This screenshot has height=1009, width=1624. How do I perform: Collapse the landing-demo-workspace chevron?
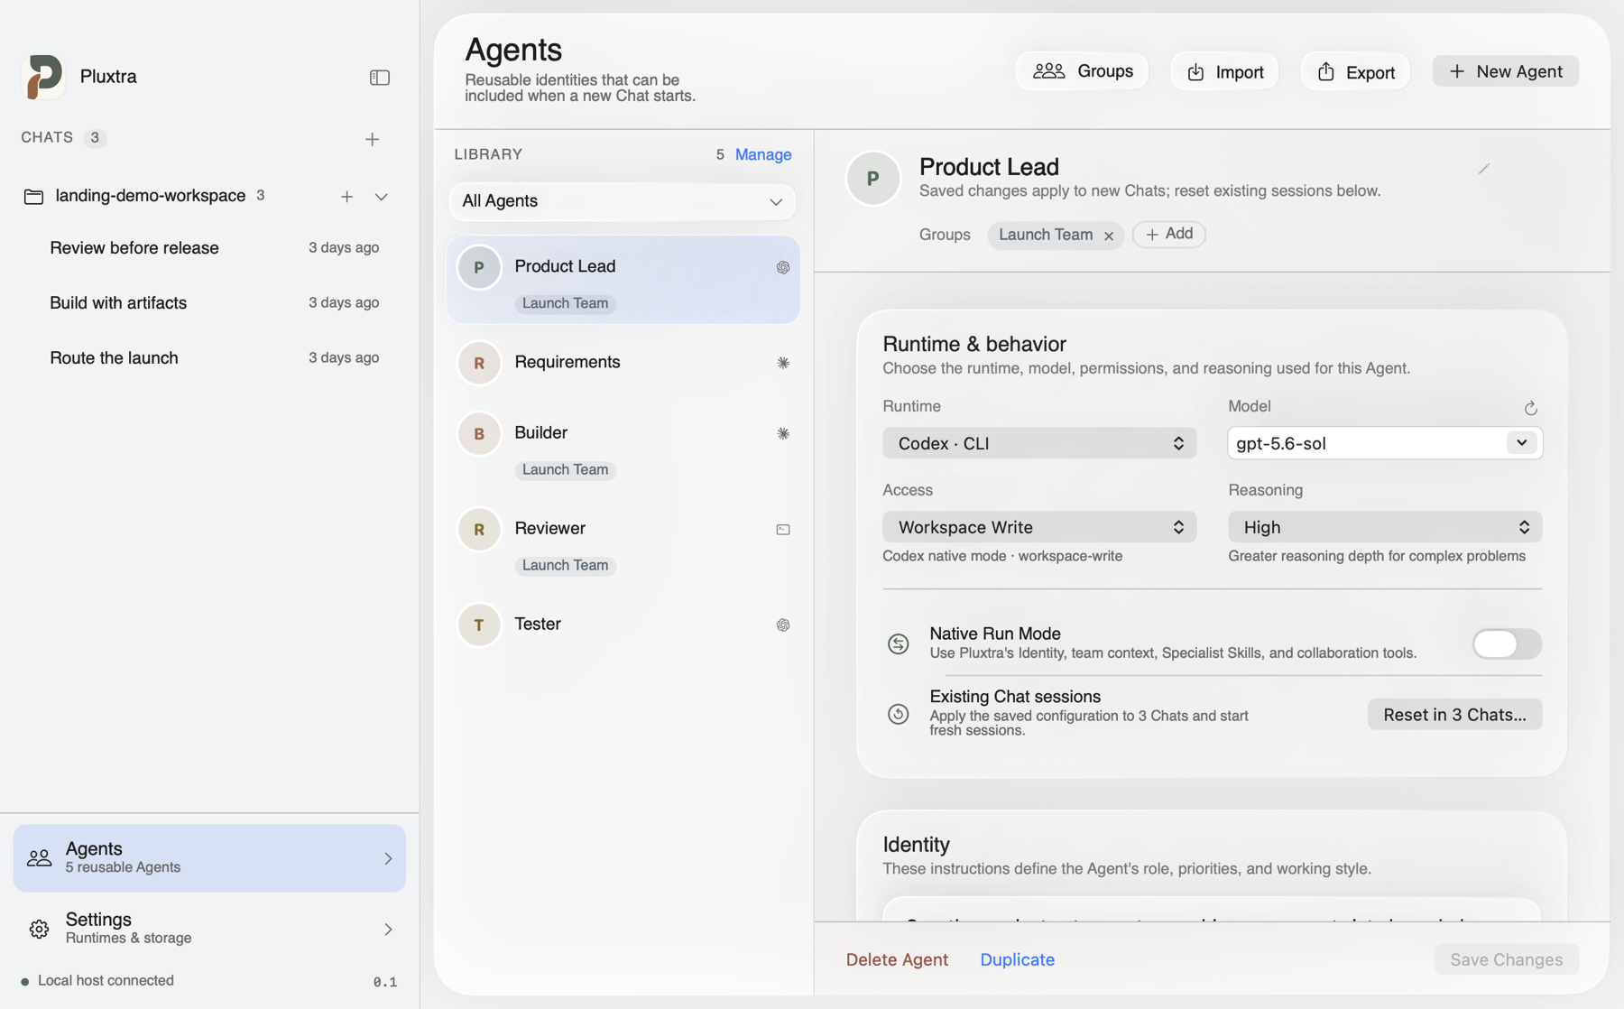pos(382,196)
